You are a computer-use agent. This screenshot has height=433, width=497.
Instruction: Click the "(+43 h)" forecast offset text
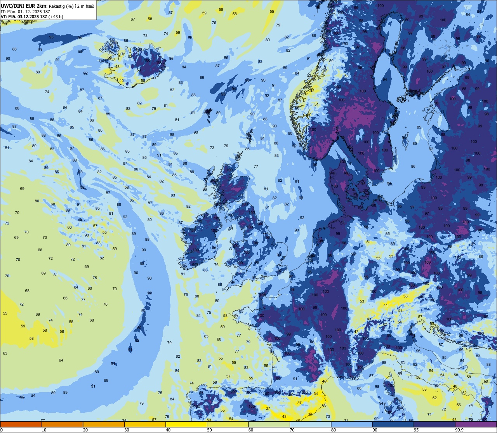tap(56, 17)
